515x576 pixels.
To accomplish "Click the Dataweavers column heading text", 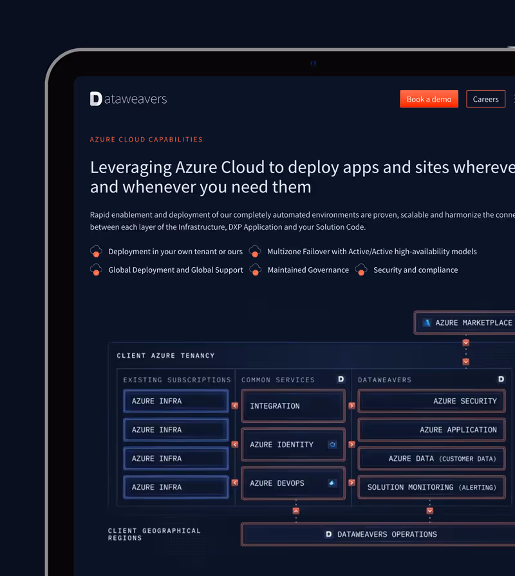I will 384,380.
